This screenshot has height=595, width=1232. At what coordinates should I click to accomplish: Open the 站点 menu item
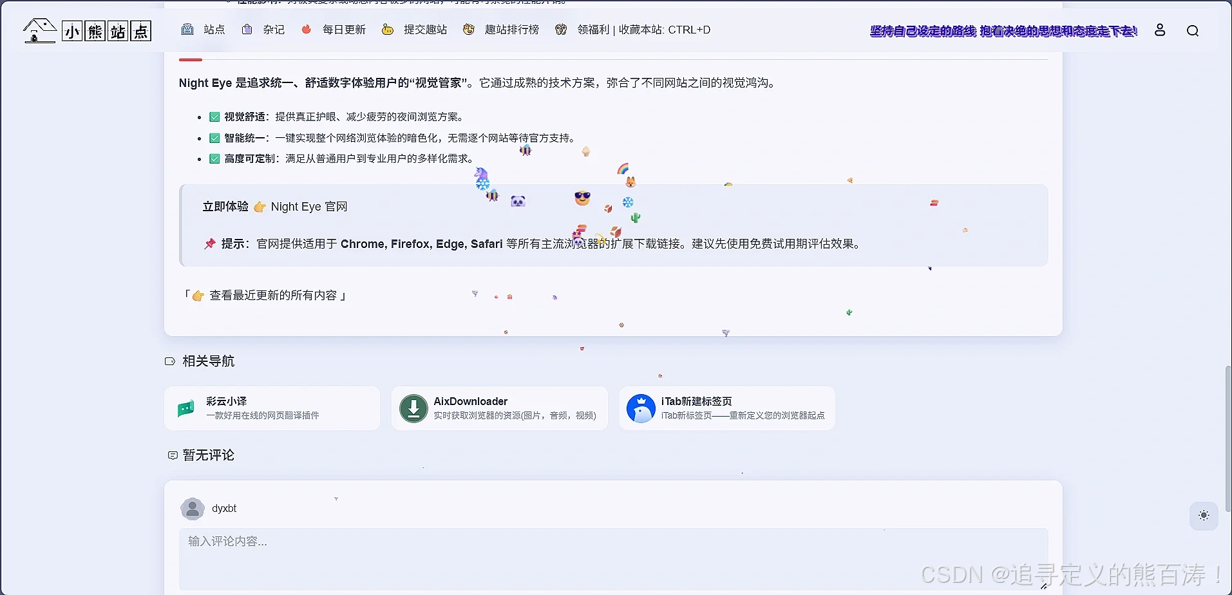(x=214, y=30)
